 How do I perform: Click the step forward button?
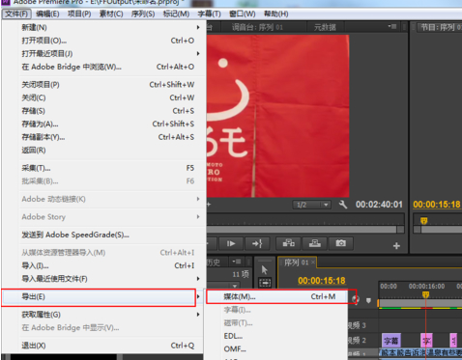pos(231,243)
